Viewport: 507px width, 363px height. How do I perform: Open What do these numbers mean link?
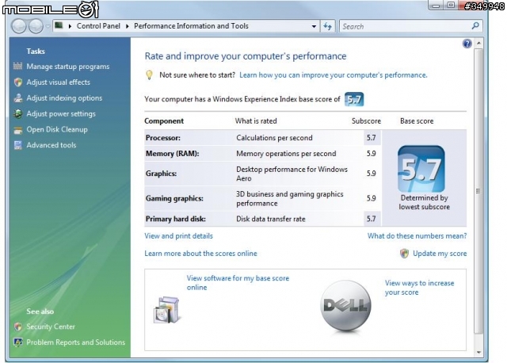click(x=417, y=236)
